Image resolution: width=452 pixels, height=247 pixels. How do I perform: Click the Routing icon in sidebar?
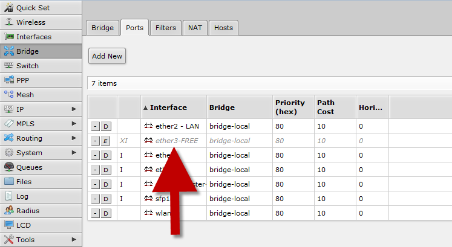9,138
